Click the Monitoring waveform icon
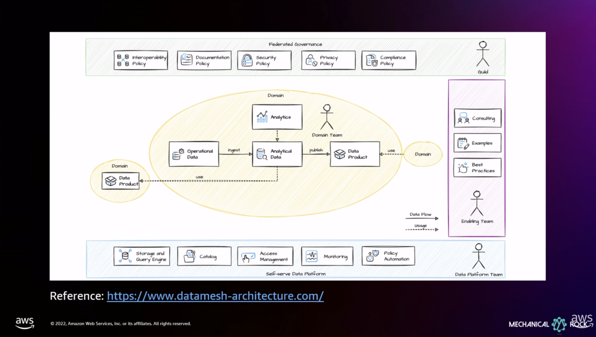 [x=311, y=256]
